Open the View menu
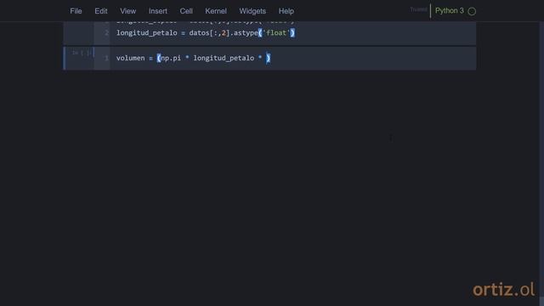 (128, 11)
